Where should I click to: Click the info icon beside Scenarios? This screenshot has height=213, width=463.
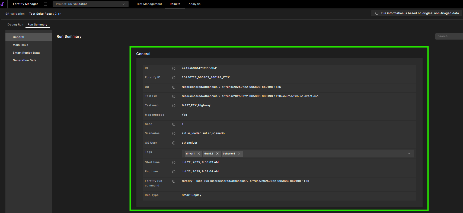174,134
